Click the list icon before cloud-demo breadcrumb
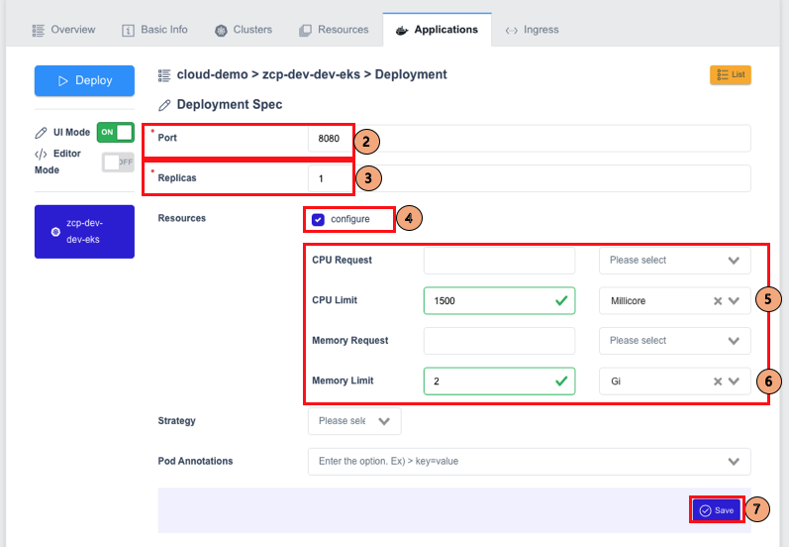Image resolution: width=789 pixels, height=547 pixels. tap(164, 75)
